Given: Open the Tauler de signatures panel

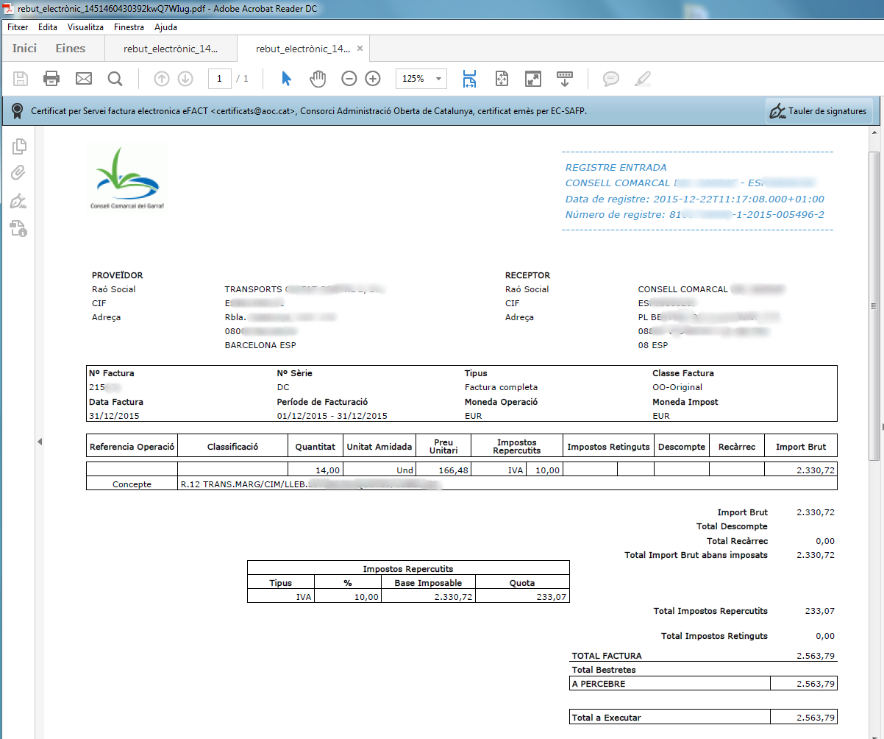Looking at the screenshot, I should [x=819, y=112].
